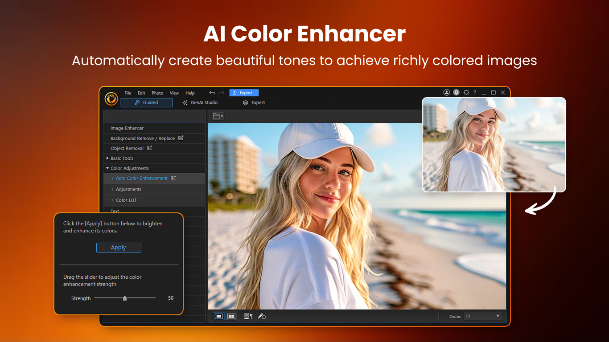Collapse the Color Adjustments section
Viewport: 609px width, 342px height.
pos(107,168)
